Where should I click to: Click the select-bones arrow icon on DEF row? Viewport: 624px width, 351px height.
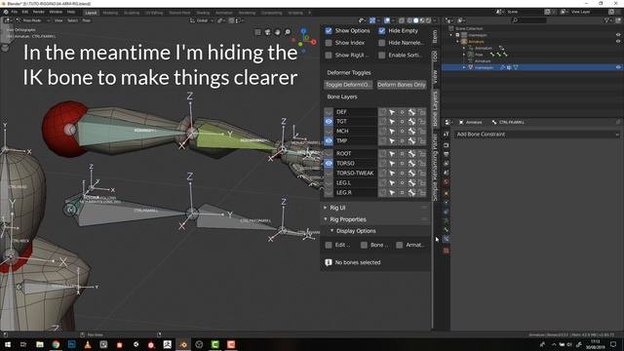tap(392, 112)
